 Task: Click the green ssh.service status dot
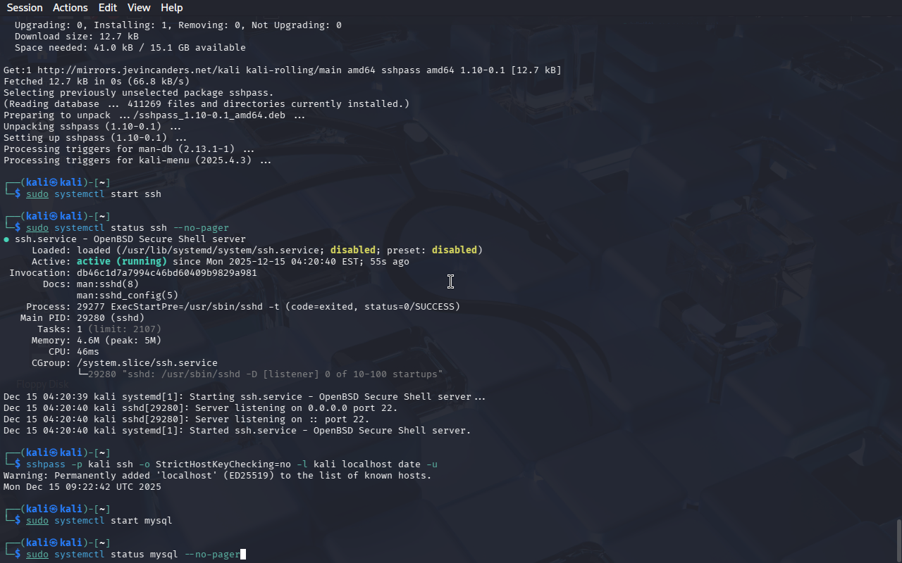pos(6,239)
